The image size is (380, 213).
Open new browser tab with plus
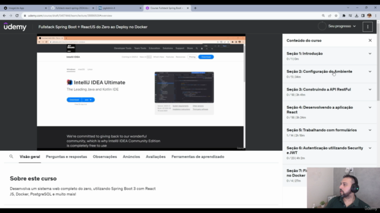coord(195,8)
